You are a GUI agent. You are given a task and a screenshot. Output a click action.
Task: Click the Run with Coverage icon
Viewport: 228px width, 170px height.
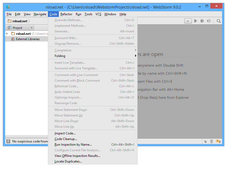[x=209, y=21]
